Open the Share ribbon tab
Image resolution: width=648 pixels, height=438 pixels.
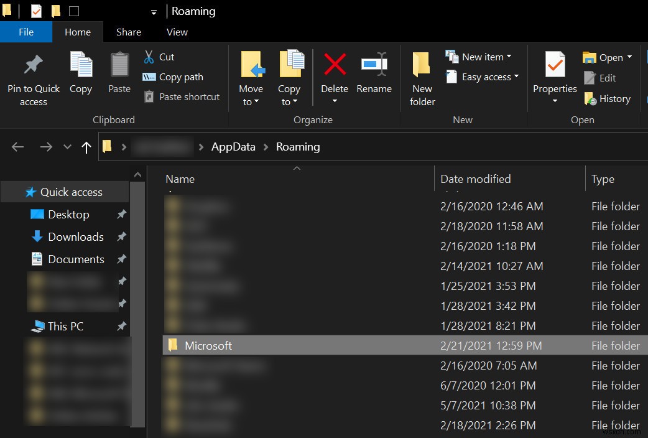[x=129, y=32]
